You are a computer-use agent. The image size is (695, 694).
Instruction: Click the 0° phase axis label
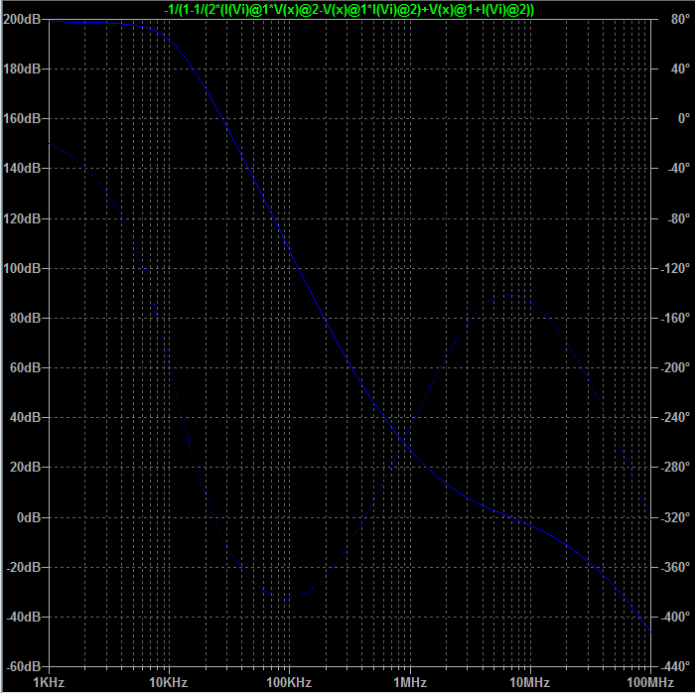click(x=683, y=118)
